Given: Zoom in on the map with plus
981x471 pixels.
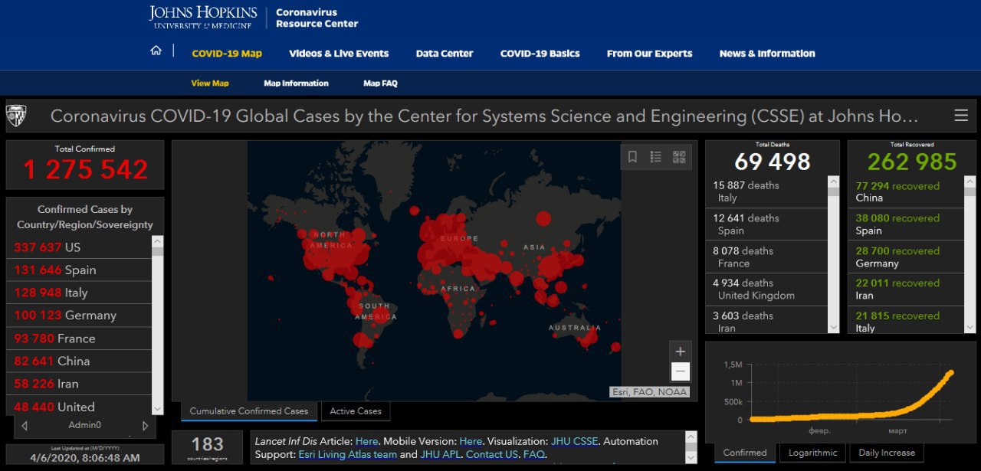Looking at the screenshot, I should (680, 352).
